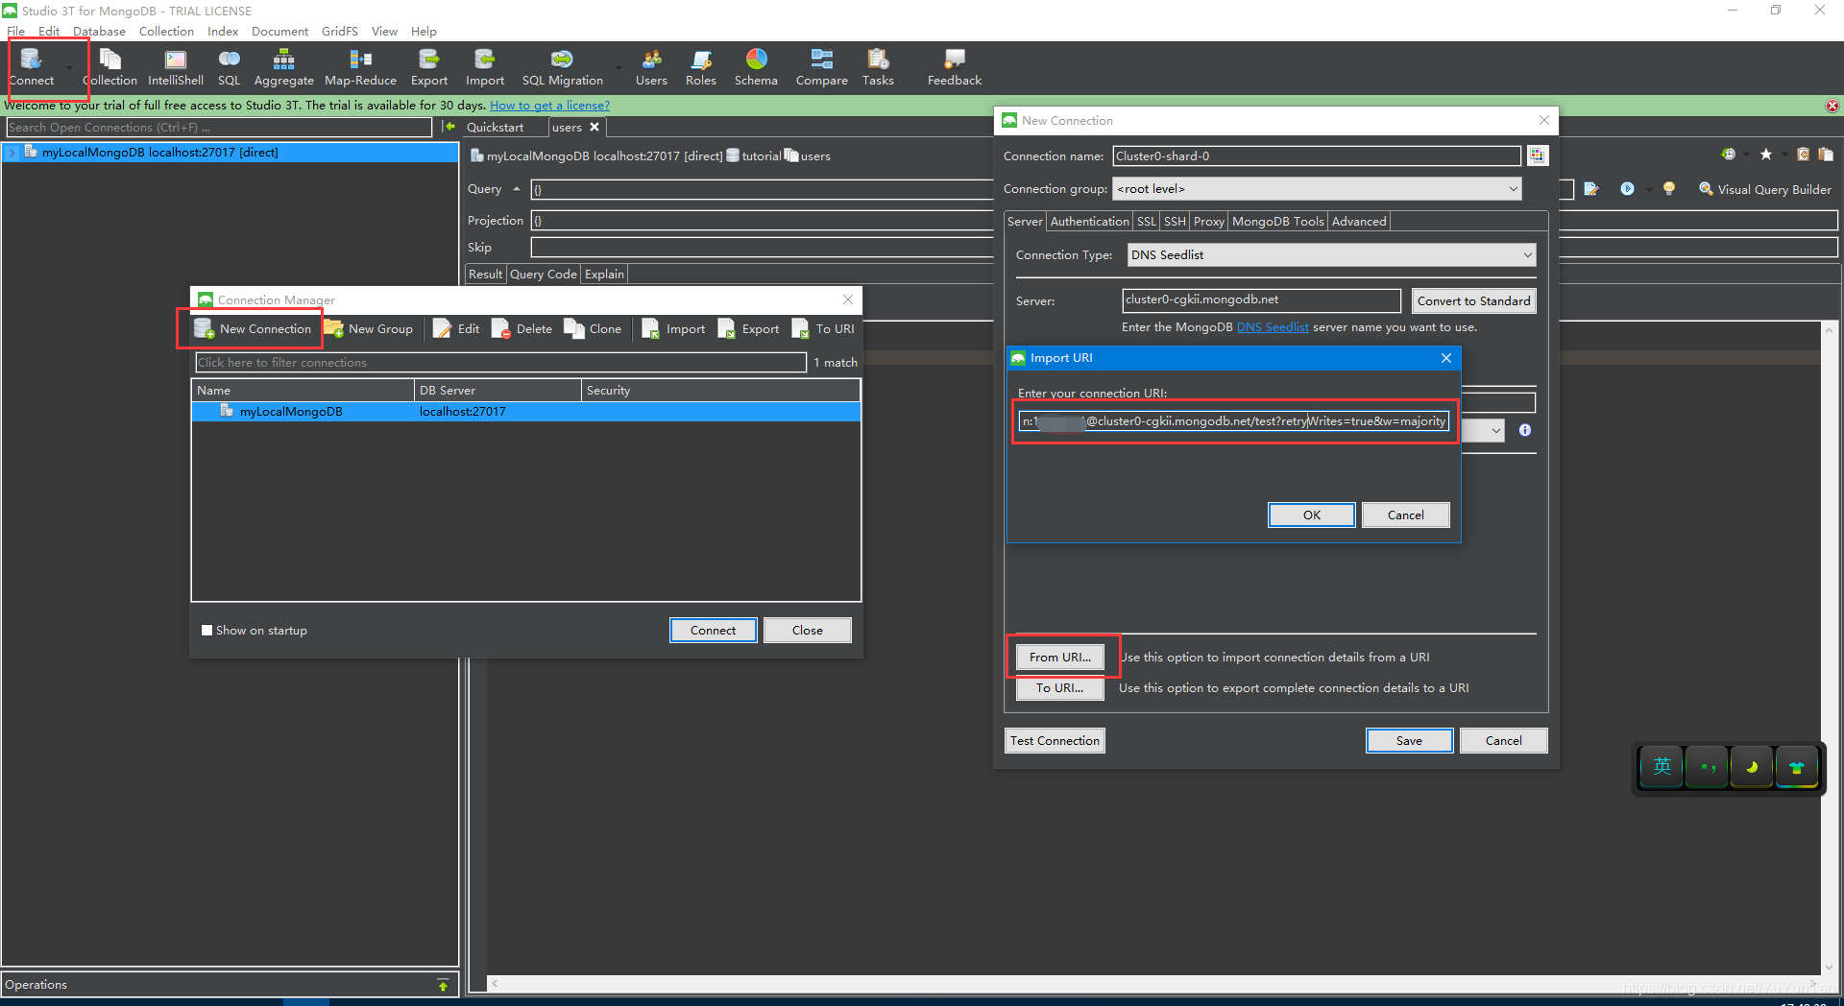Open the Query Code tab
Viewport: 1844px width, 1006px height.
click(544, 274)
